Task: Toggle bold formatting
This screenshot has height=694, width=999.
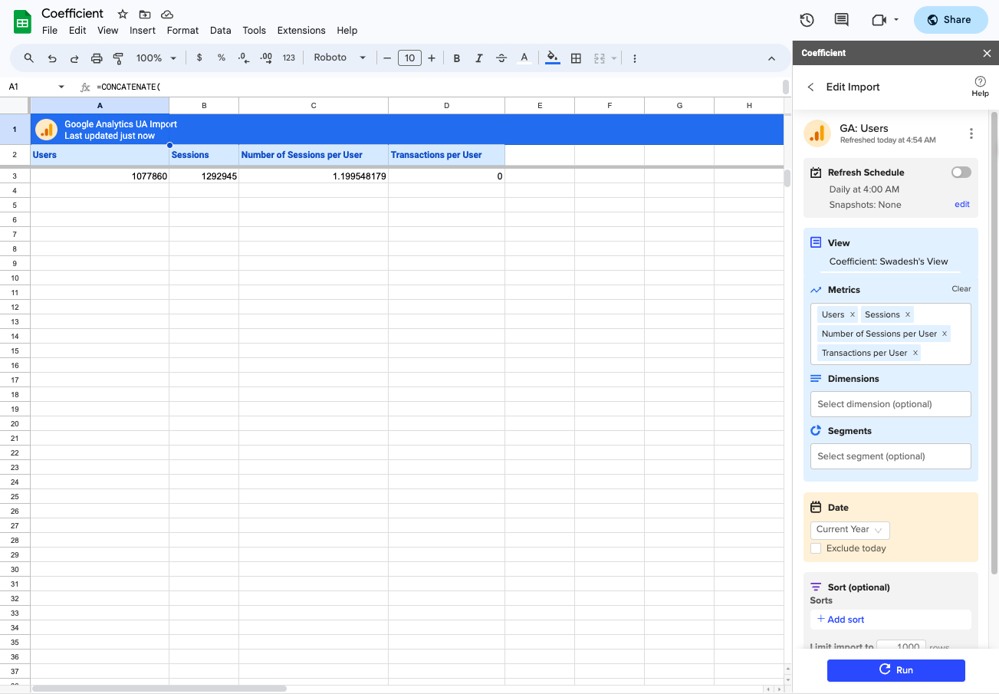Action: click(x=457, y=58)
